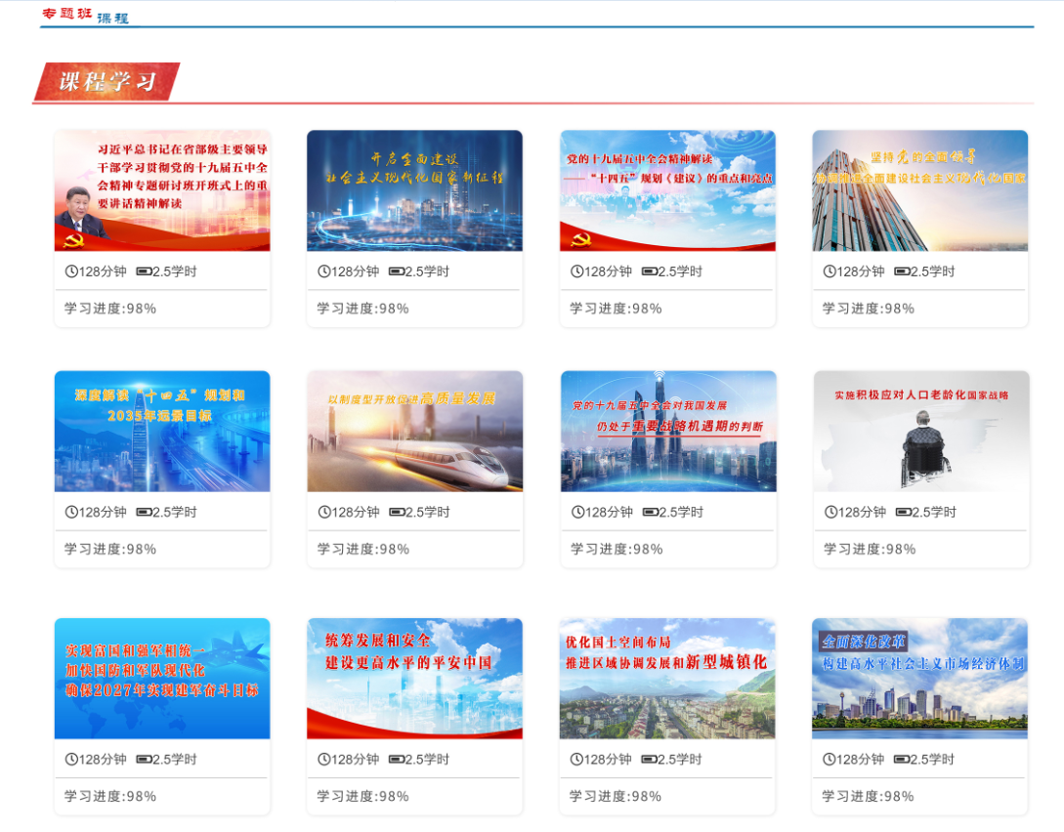Viewport: 1064px width, 832px height.
Task: Click the clock icon on the 新型城镇化 course card
Action: (x=576, y=759)
